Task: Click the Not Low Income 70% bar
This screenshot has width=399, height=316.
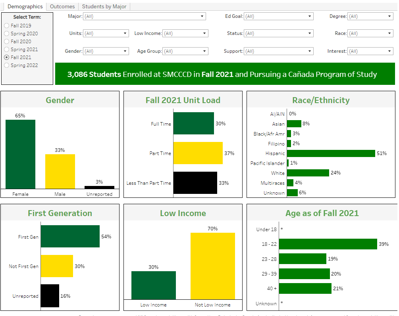Action: pyautogui.click(x=213, y=266)
